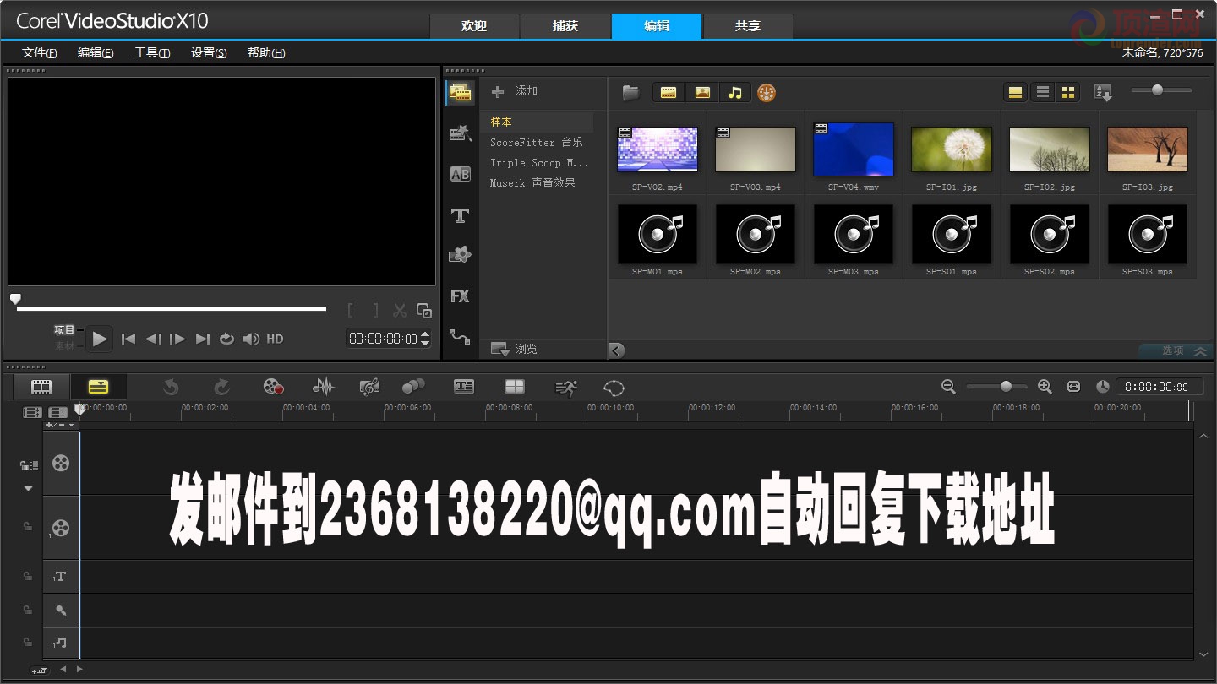Switch to the 共享 tab
The width and height of the screenshot is (1217, 684).
click(748, 26)
